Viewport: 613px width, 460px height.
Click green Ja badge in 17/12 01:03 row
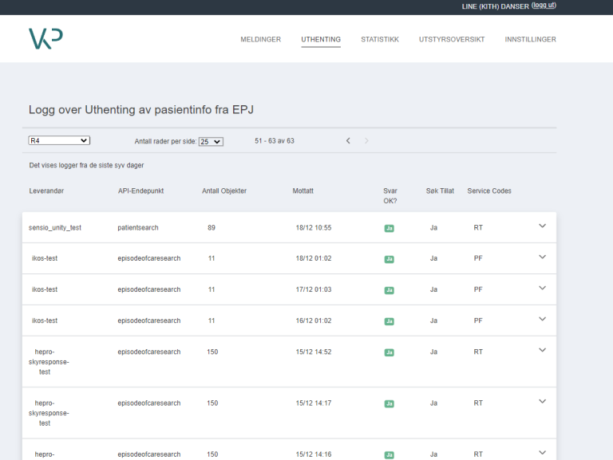pyautogui.click(x=389, y=290)
